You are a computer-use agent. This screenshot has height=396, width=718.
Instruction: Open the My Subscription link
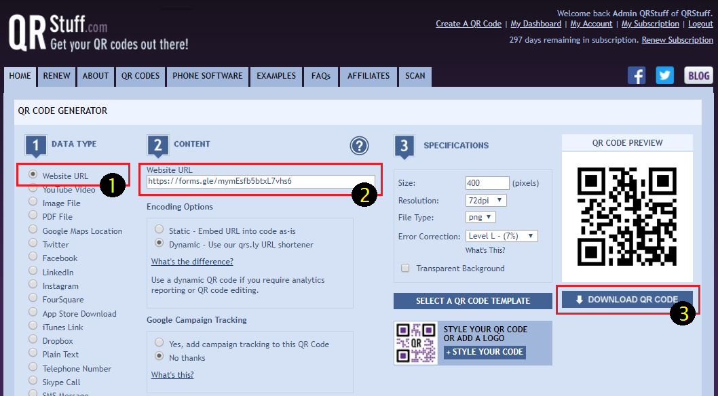(650, 24)
